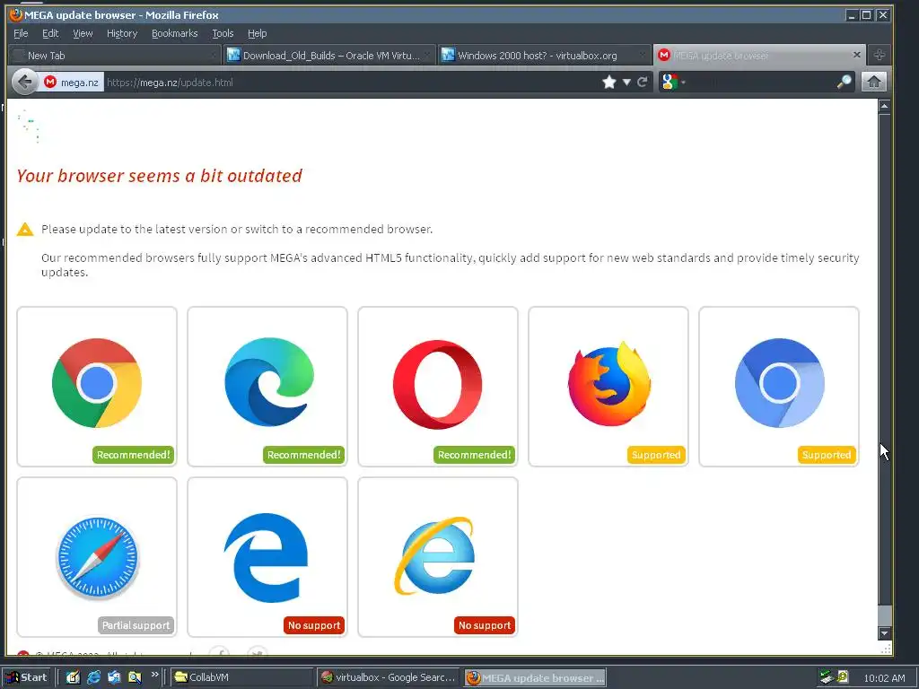
Task: Open the View menu
Action: (83, 33)
